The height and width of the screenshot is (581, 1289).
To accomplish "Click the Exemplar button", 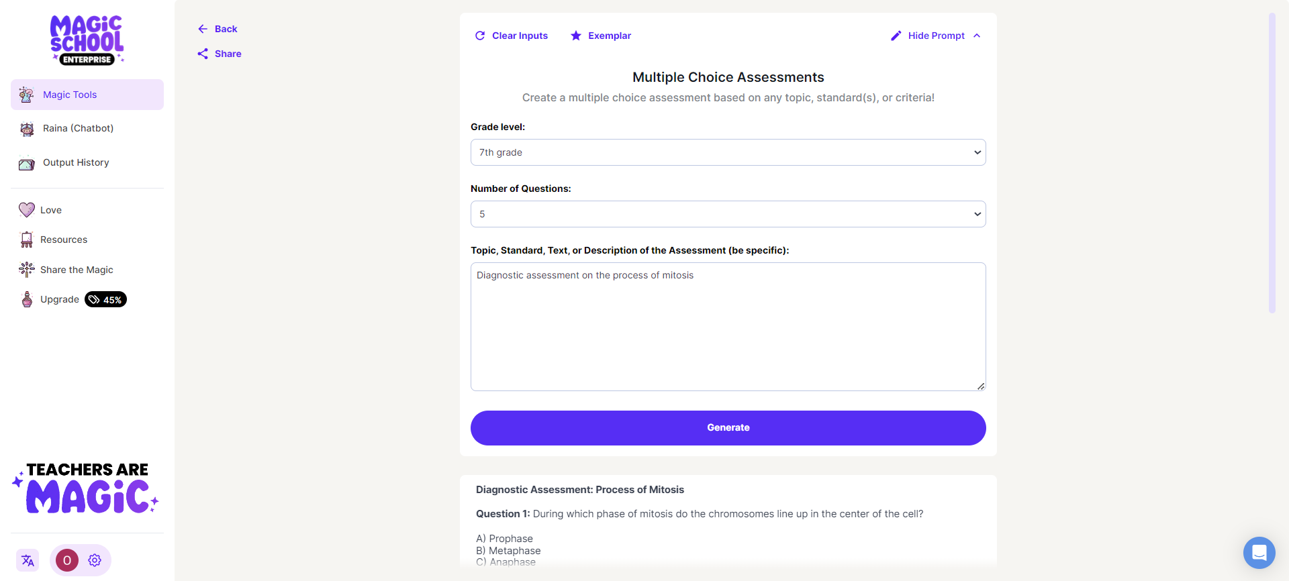I will tap(601, 36).
